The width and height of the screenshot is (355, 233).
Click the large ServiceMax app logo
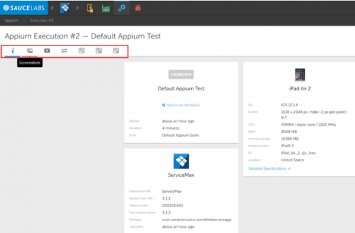point(181,161)
